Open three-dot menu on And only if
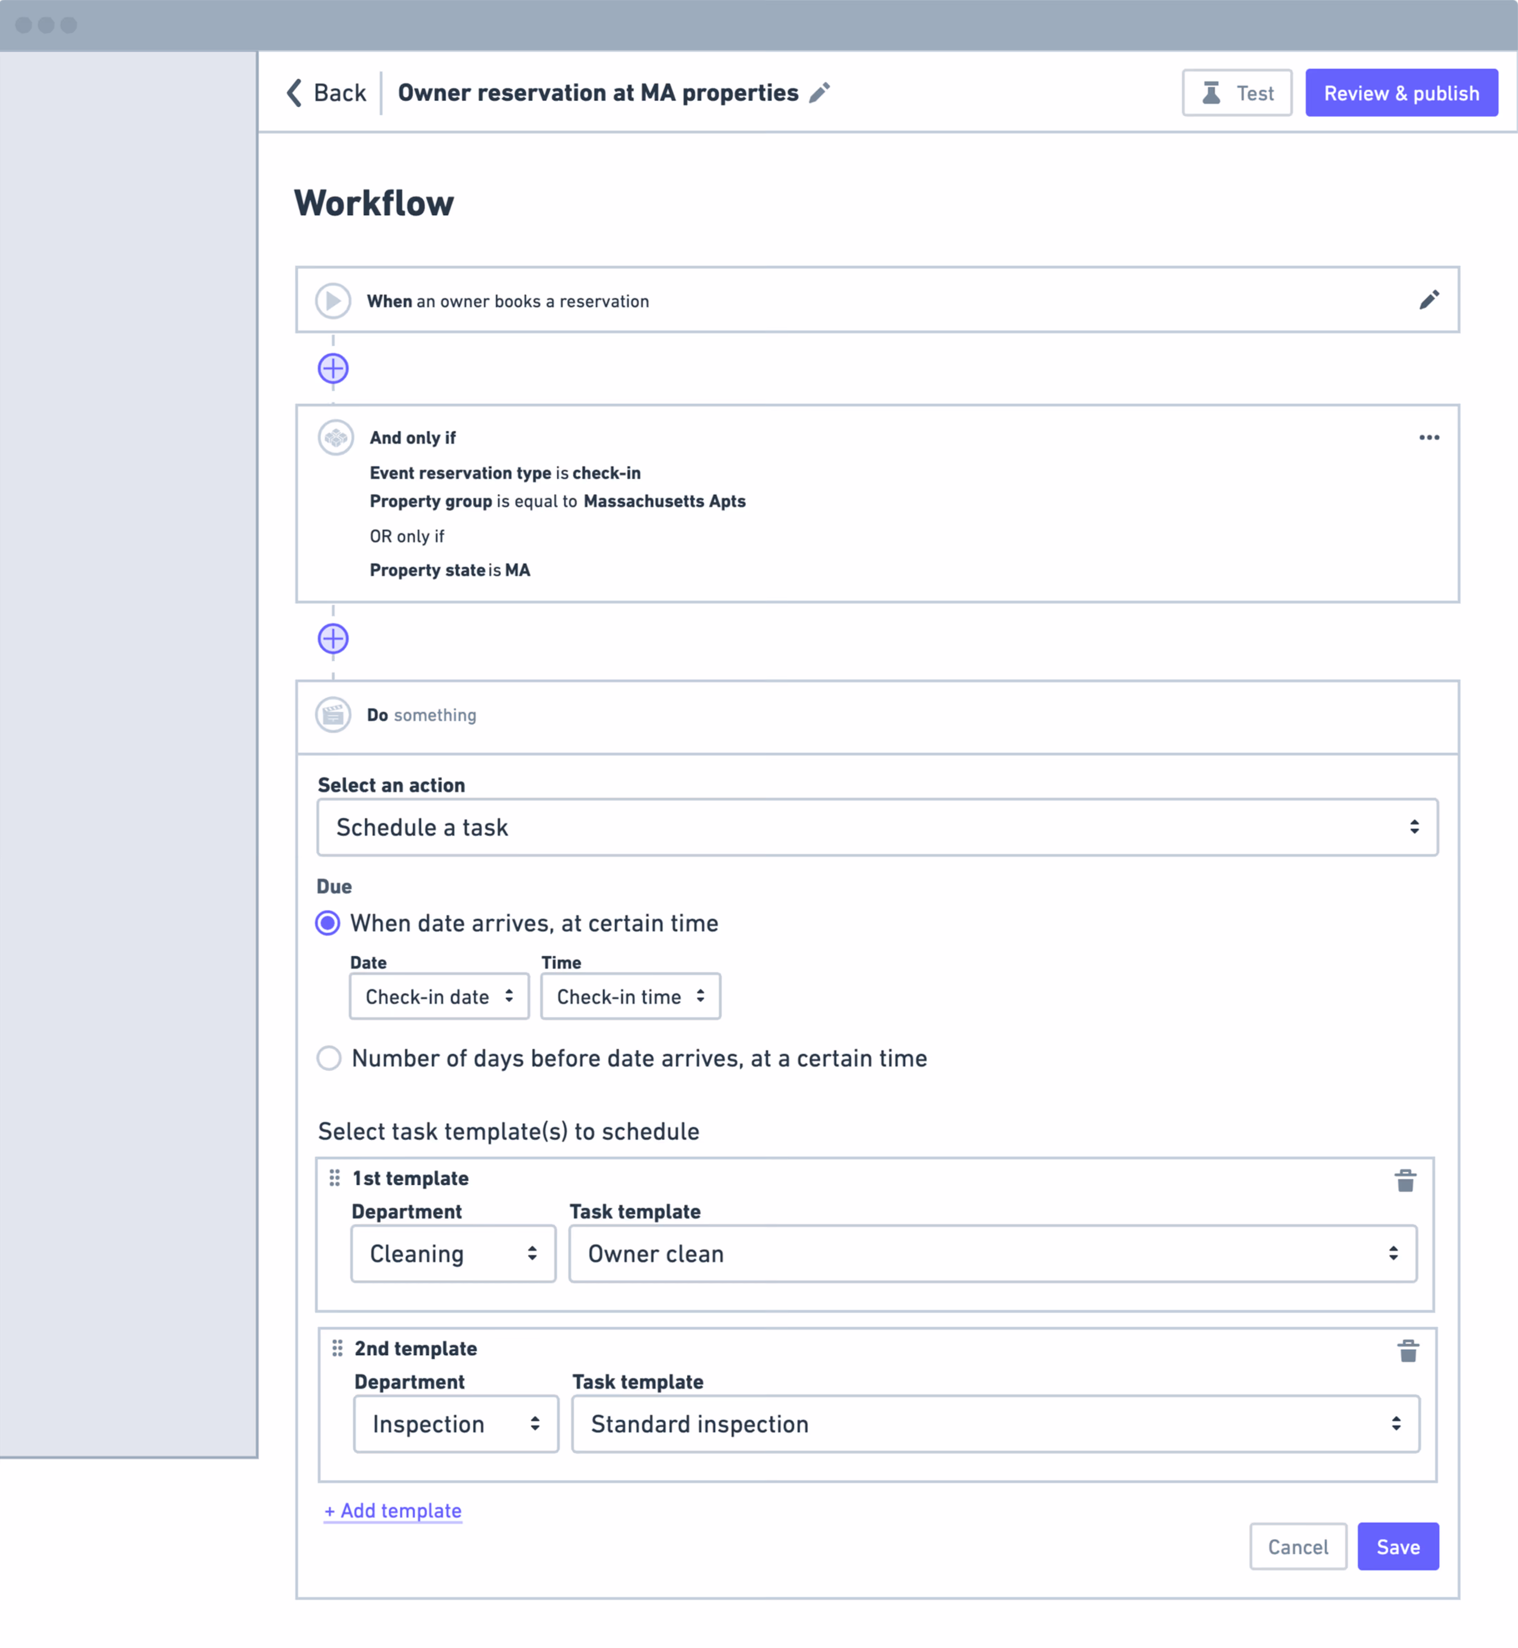This screenshot has width=1518, height=1648. (x=1429, y=437)
